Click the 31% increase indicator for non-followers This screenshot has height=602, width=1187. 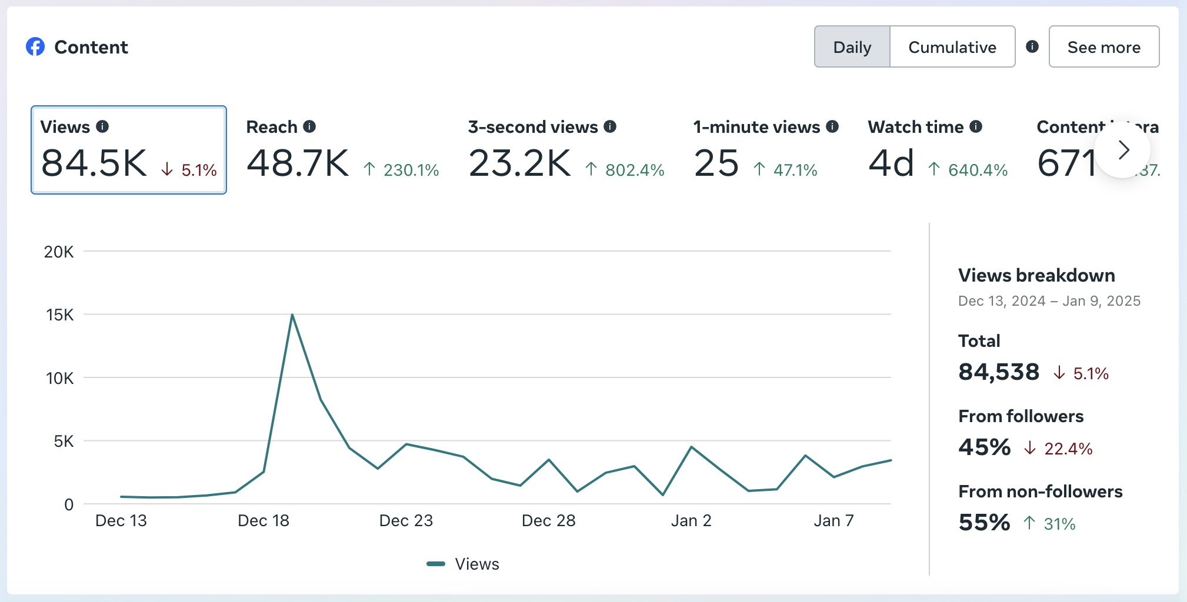(x=1050, y=524)
